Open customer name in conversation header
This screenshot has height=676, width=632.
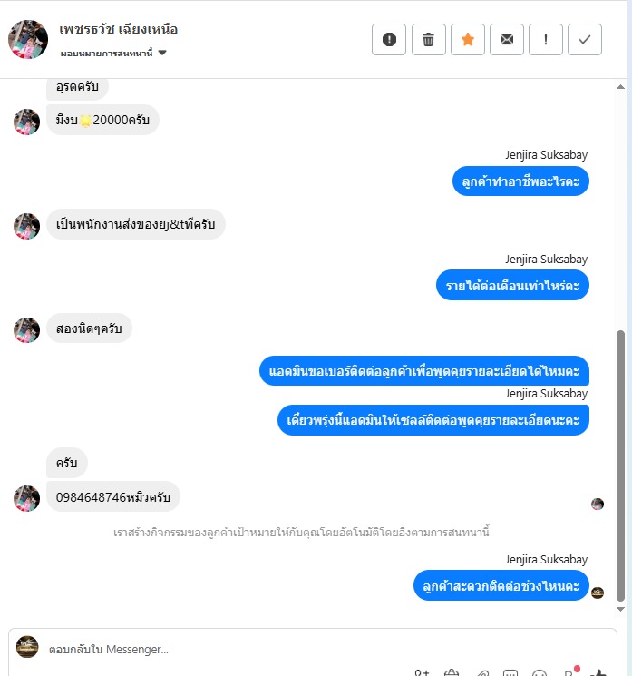(x=119, y=29)
